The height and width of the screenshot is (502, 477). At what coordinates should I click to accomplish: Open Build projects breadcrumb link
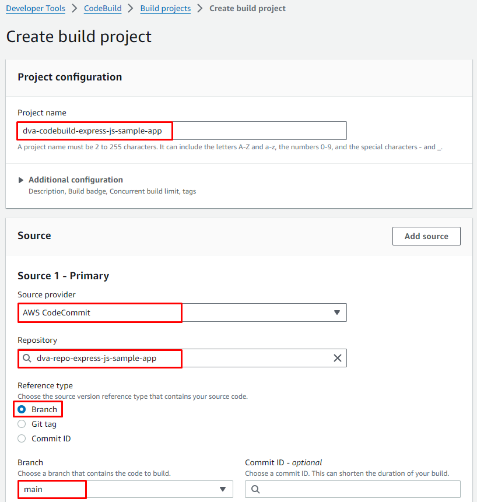(x=165, y=9)
